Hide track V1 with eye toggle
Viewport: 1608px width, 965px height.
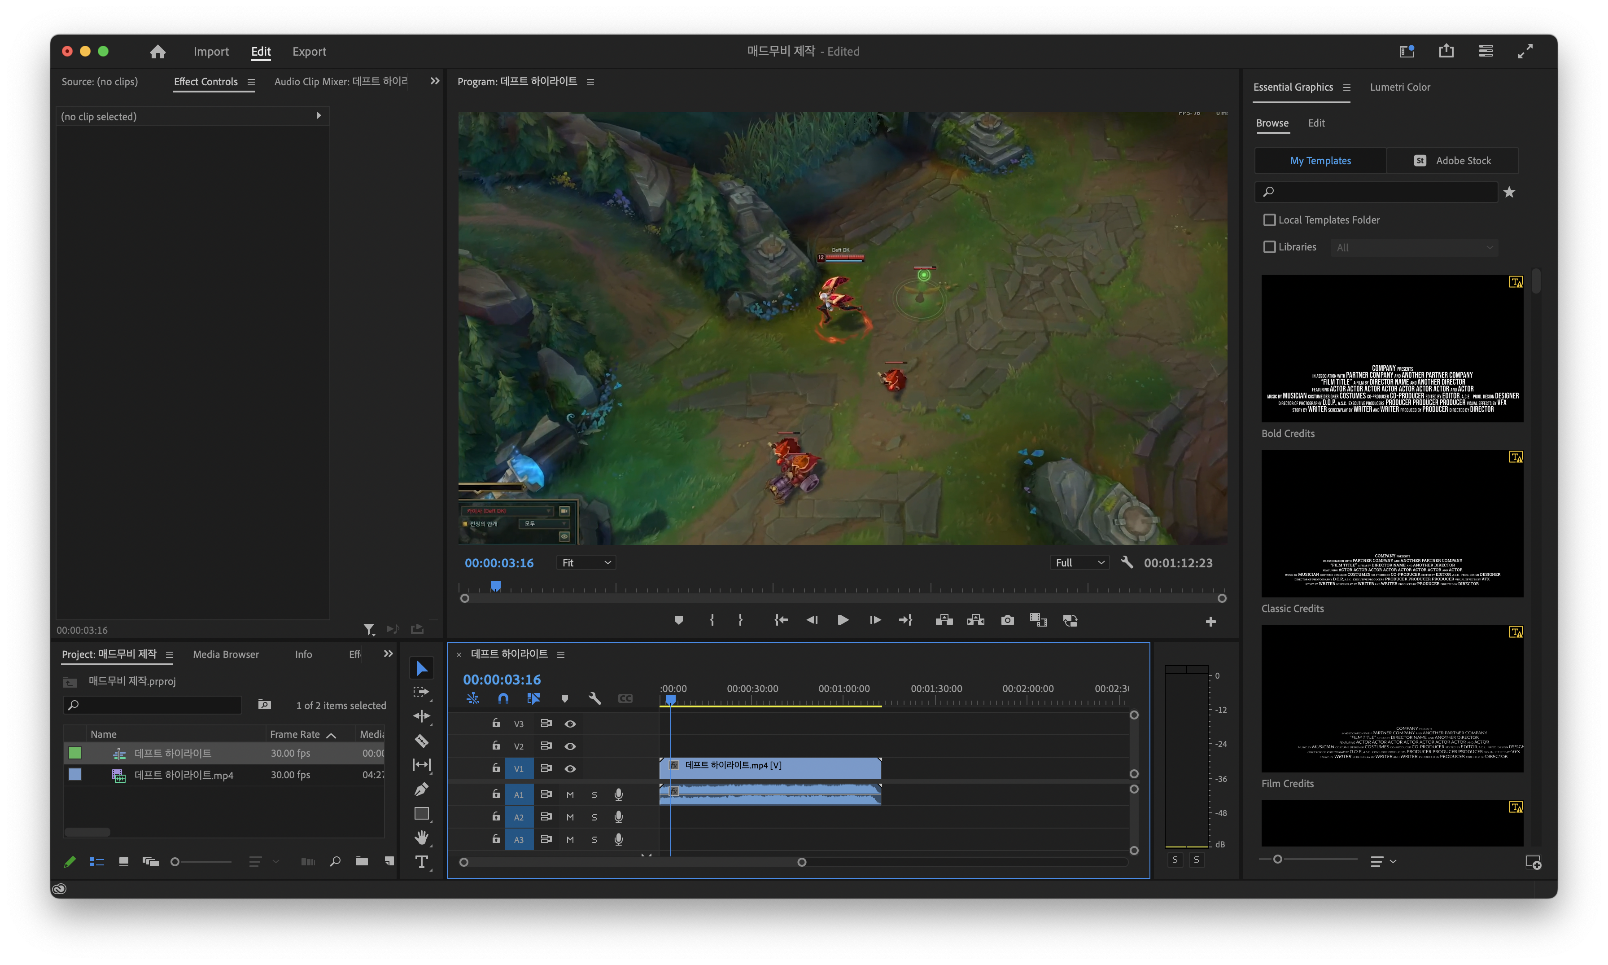coord(570,768)
